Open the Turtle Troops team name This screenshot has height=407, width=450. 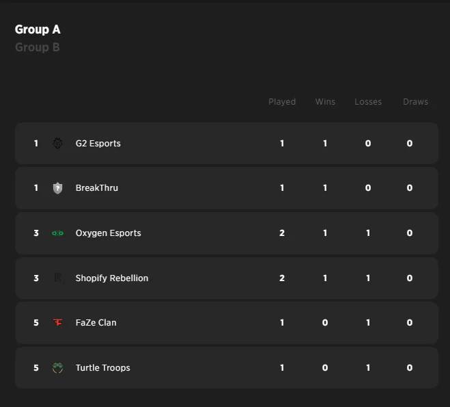click(x=102, y=368)
